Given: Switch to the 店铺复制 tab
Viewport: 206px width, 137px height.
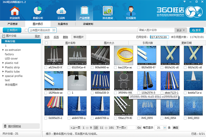Looking at the screenshot, I should [88, 24].
